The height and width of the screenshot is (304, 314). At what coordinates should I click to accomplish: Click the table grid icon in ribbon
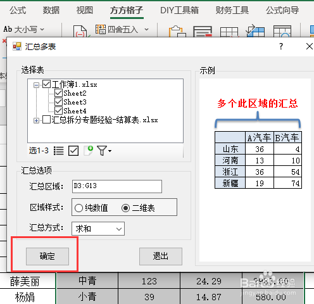point(229,32)
